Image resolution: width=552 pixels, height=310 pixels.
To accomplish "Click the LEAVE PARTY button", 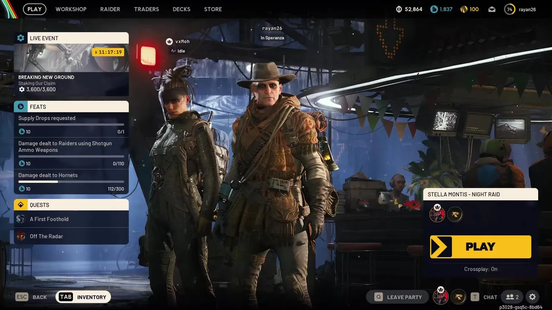I will 398,297.
